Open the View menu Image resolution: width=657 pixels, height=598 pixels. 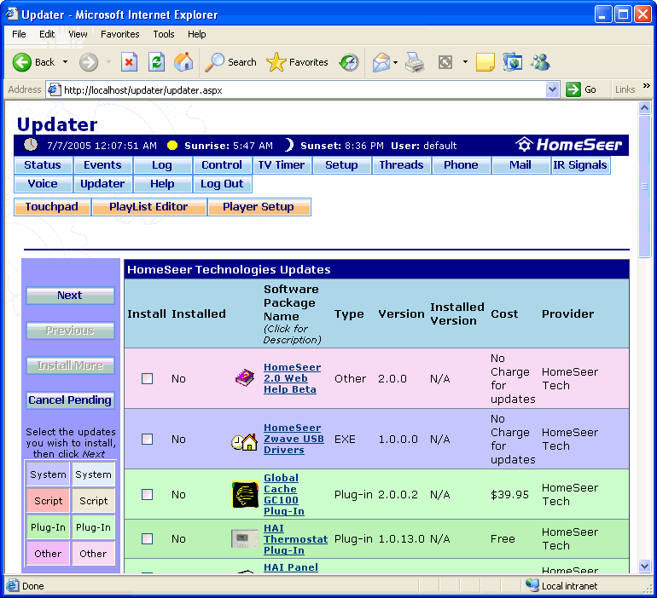[78, 34]
